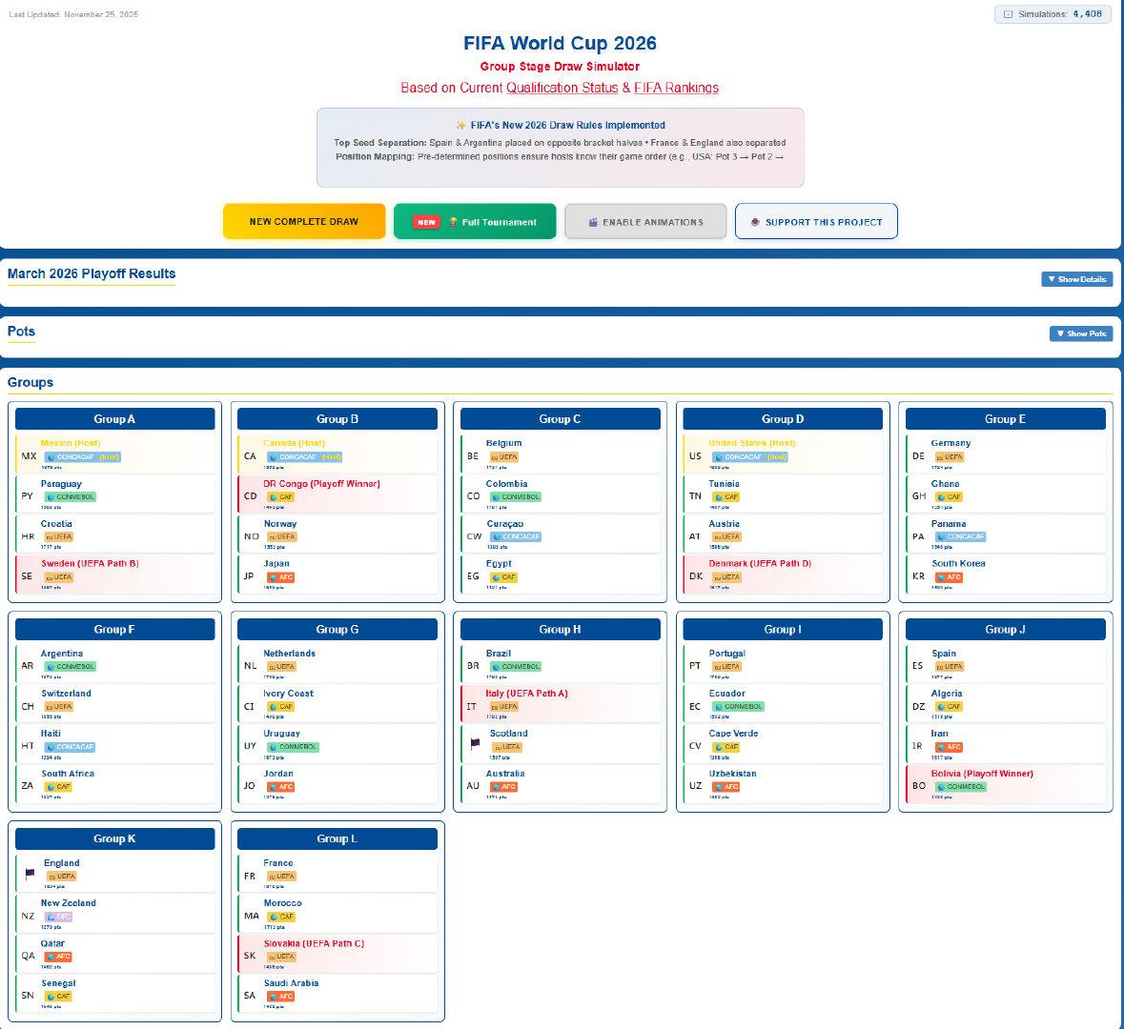Click team name Colombia in Group C
The height and width of the screenshot is (1029, 1124).
coord(506,484)
